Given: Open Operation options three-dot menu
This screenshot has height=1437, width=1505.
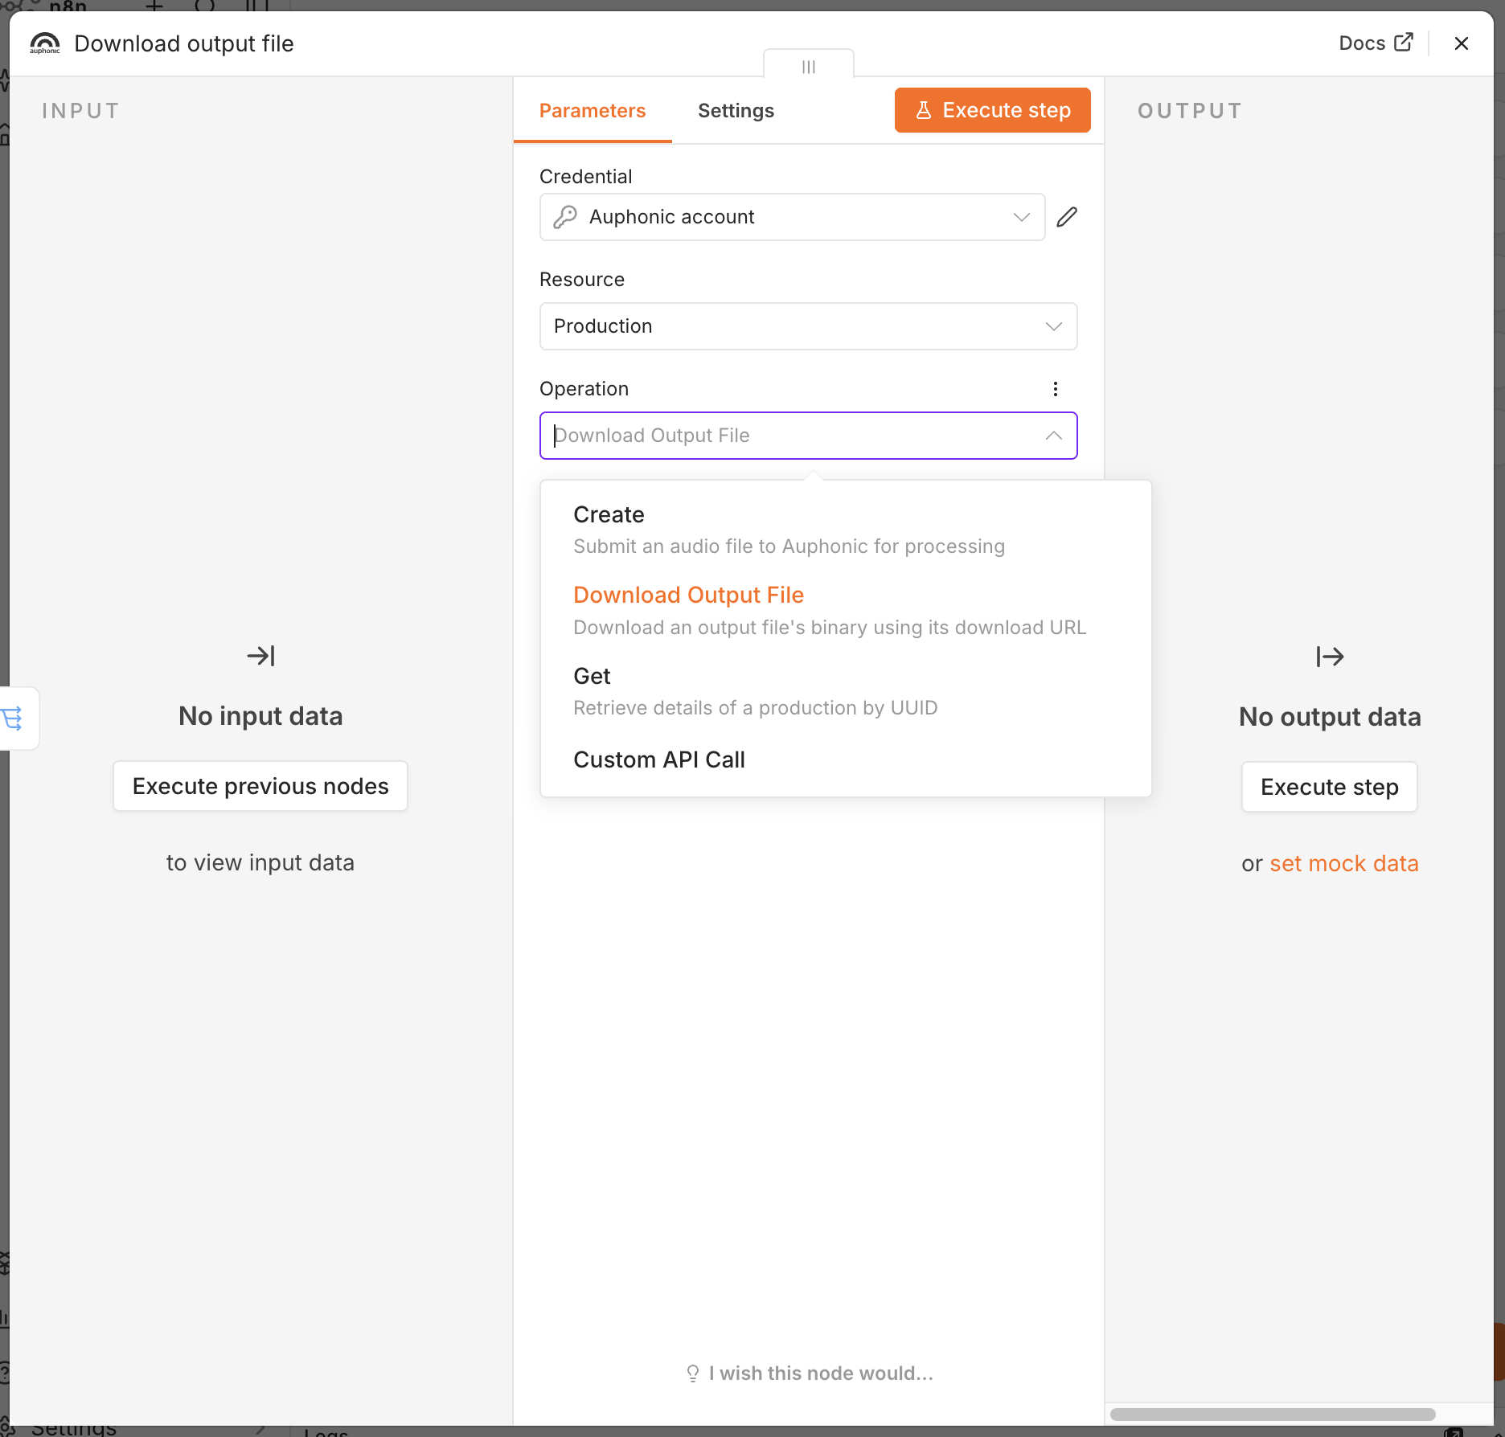Looking at the screenshot, I should 1056,389.
